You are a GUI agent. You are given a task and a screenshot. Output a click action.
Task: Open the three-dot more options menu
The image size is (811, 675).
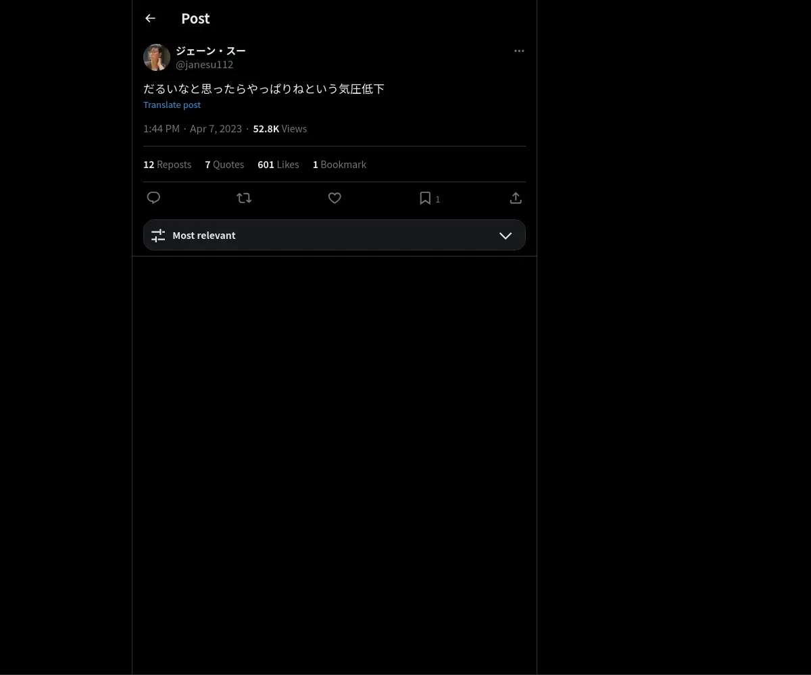[x=519, y=51]
